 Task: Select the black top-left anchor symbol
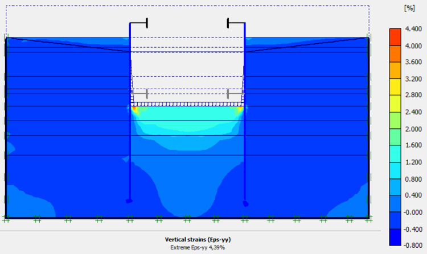139,23
